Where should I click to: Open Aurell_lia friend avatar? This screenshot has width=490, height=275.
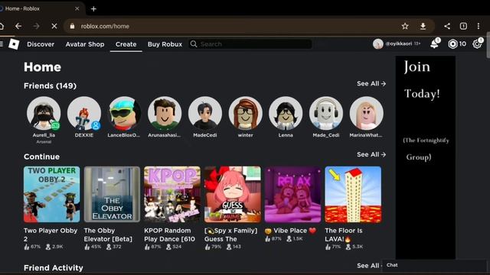44,113
